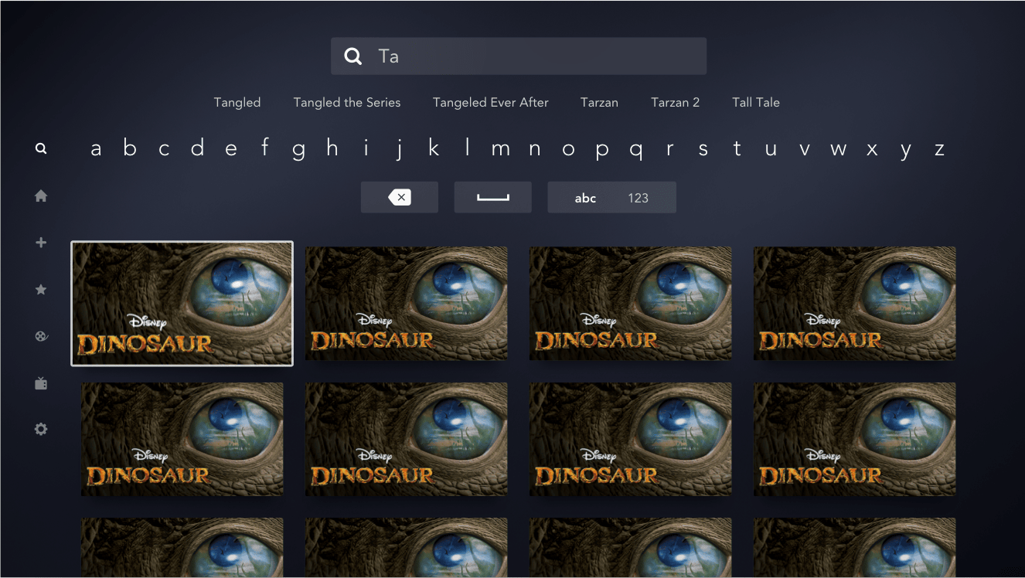The image size is (1025, 578).
Task: Choose the Tarzan suggestion
Action: pos(599,103)
